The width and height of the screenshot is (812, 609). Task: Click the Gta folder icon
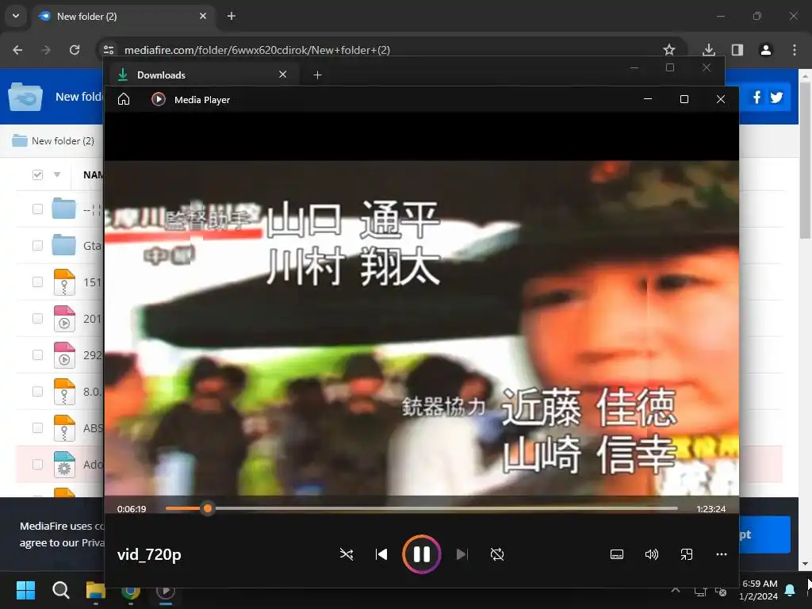[64, 245]
